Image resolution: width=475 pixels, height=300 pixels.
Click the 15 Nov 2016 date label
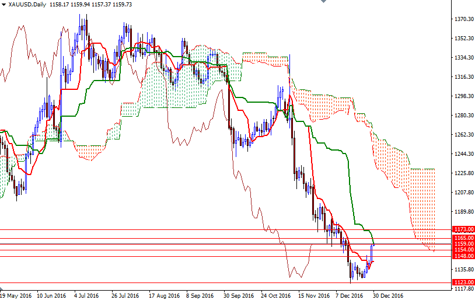click(x=314, y=296)
